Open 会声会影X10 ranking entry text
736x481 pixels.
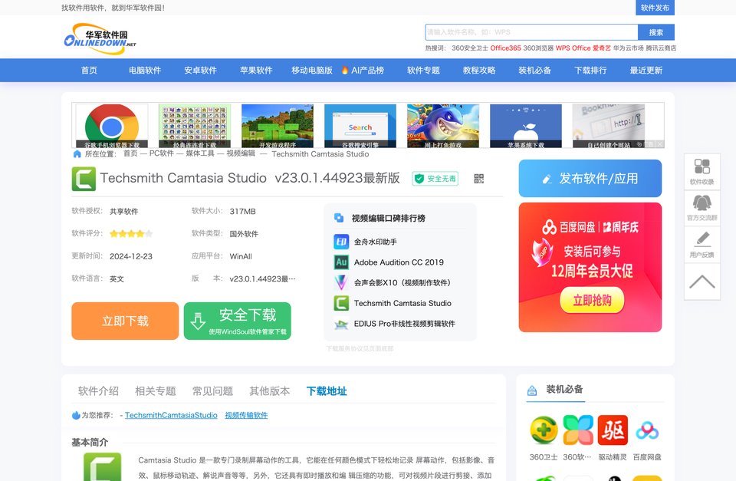click(402, 283)
